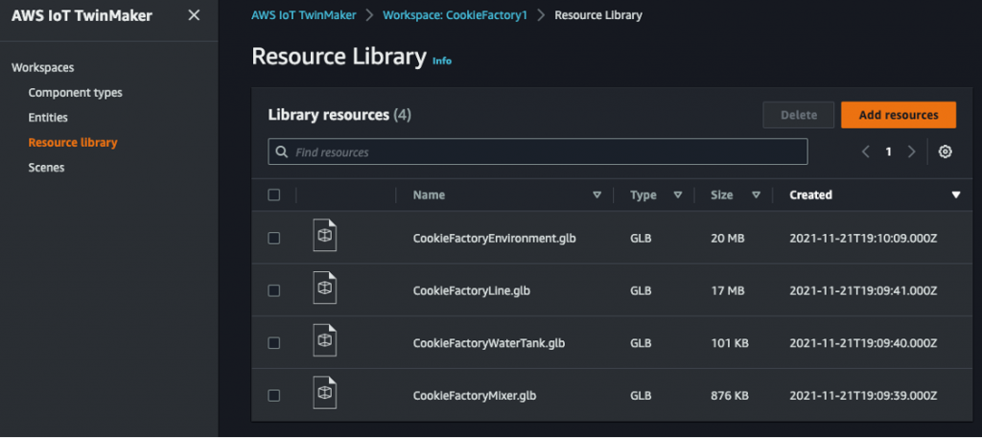Click the Delete button

[x=799, y=115]
